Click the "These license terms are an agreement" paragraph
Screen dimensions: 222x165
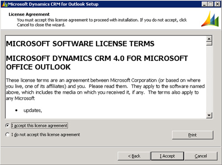click(x=105, y=89)
